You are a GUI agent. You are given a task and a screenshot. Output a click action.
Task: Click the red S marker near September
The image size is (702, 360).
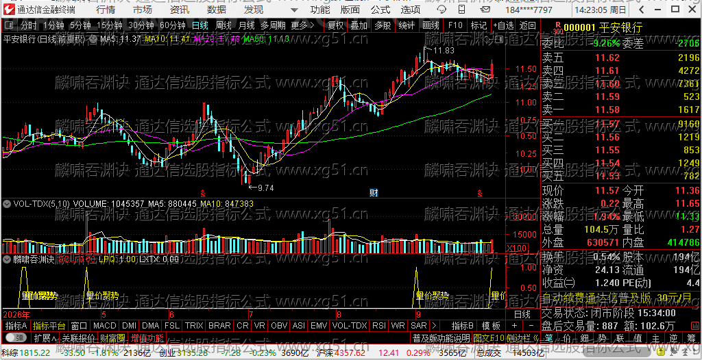tap(479, 194)
